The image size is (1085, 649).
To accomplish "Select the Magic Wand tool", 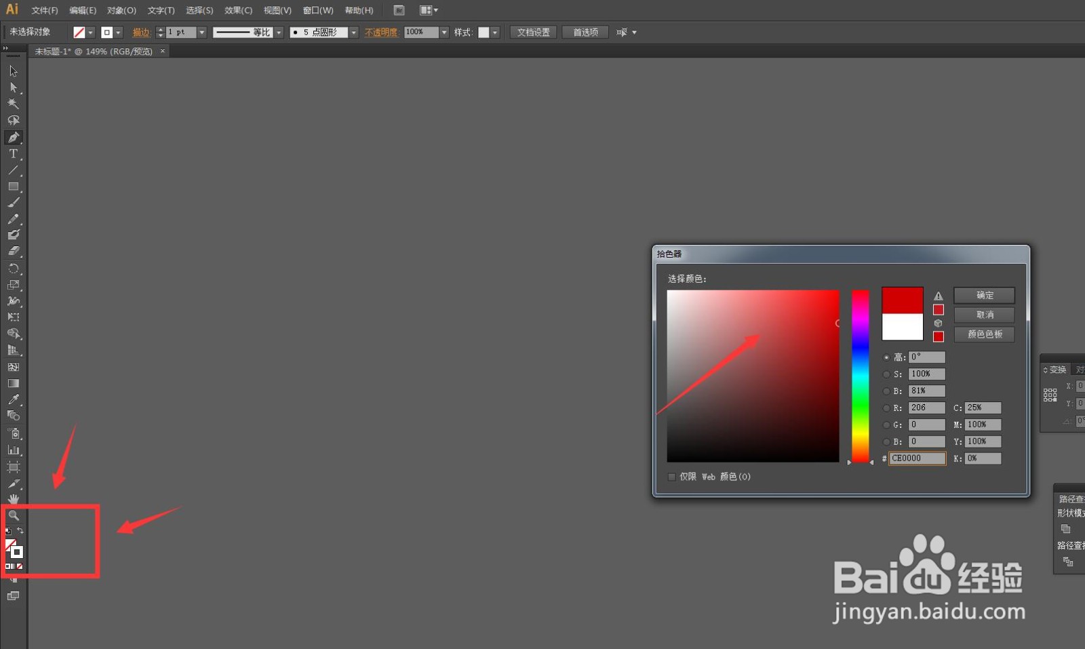I will pos(14,104).
